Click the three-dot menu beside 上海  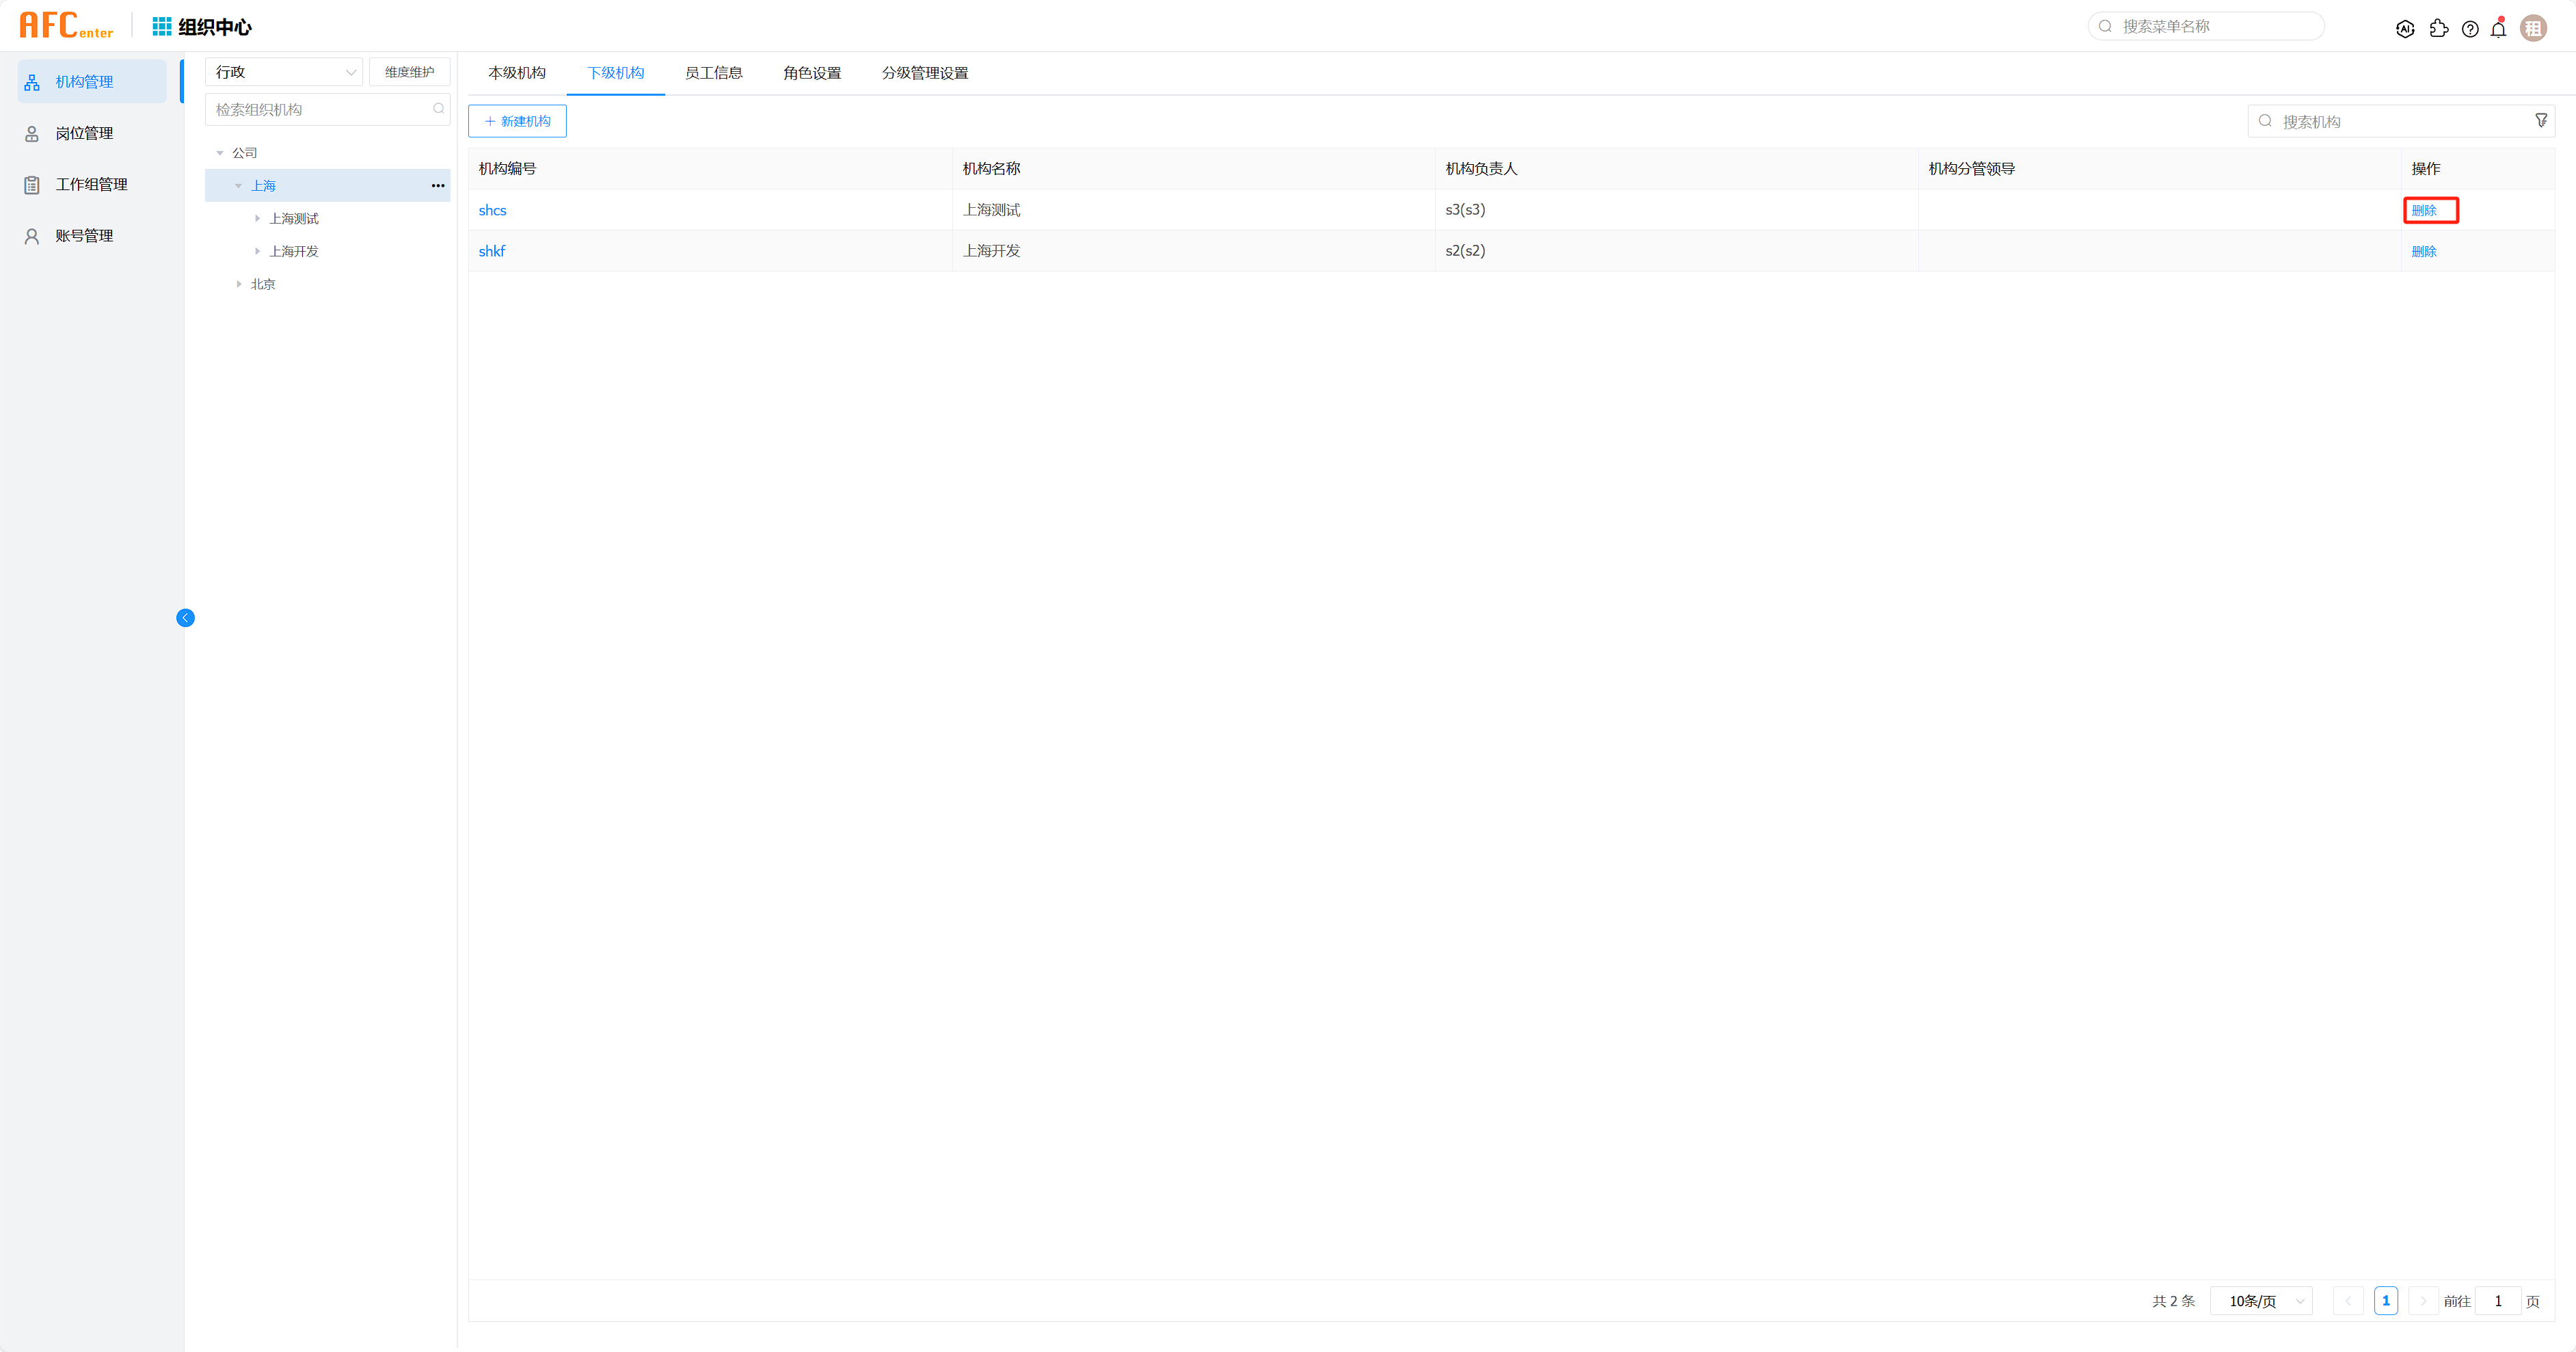(438, 186)
